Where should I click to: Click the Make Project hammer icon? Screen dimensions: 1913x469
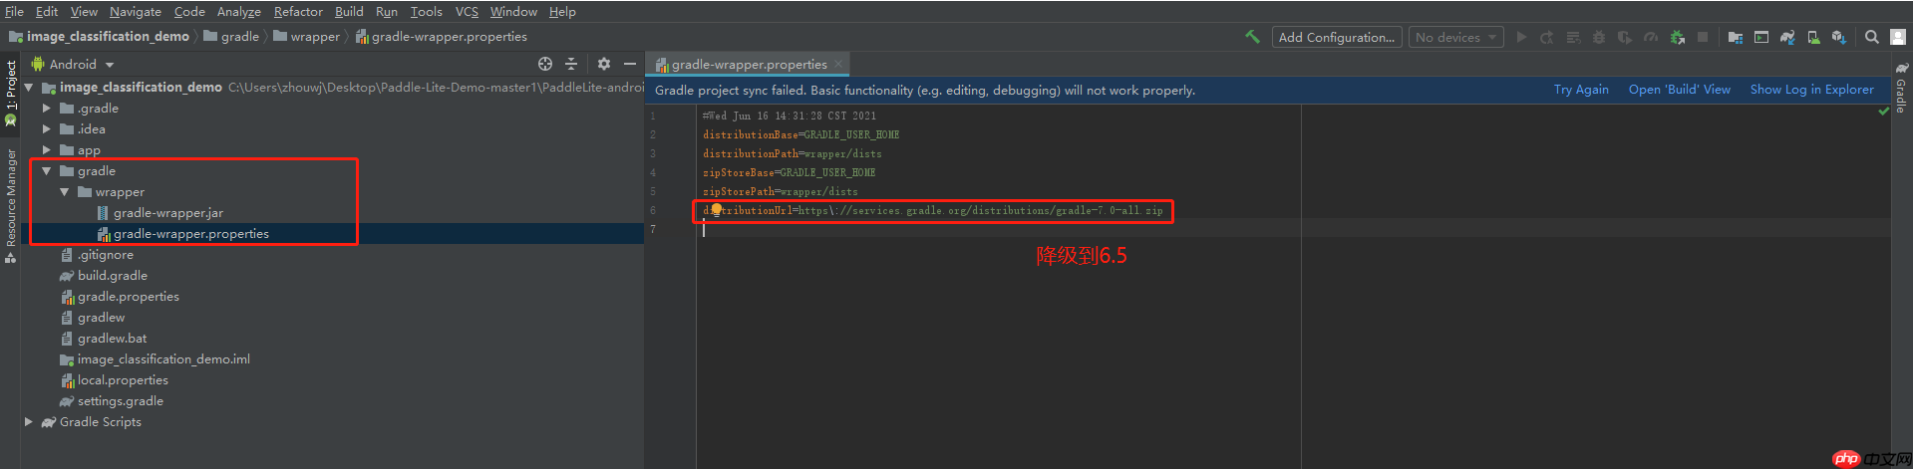click(1253, 37)
